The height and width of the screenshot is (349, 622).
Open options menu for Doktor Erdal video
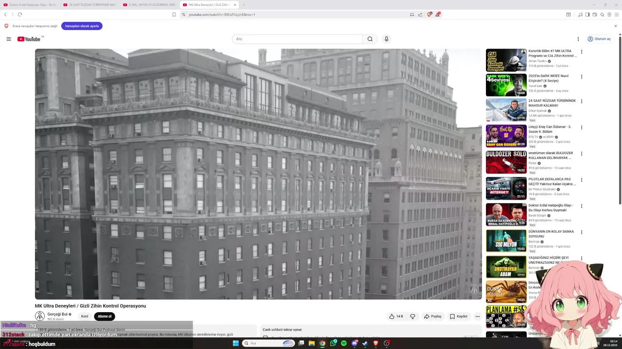[581, 206]
